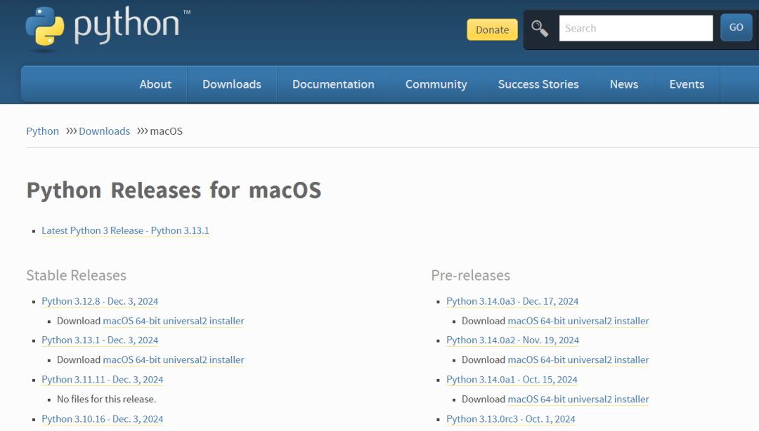Open Python 3.12.8 - Dec. 3, 2024 release
759x431 pixels.
[x=100, y=301]
